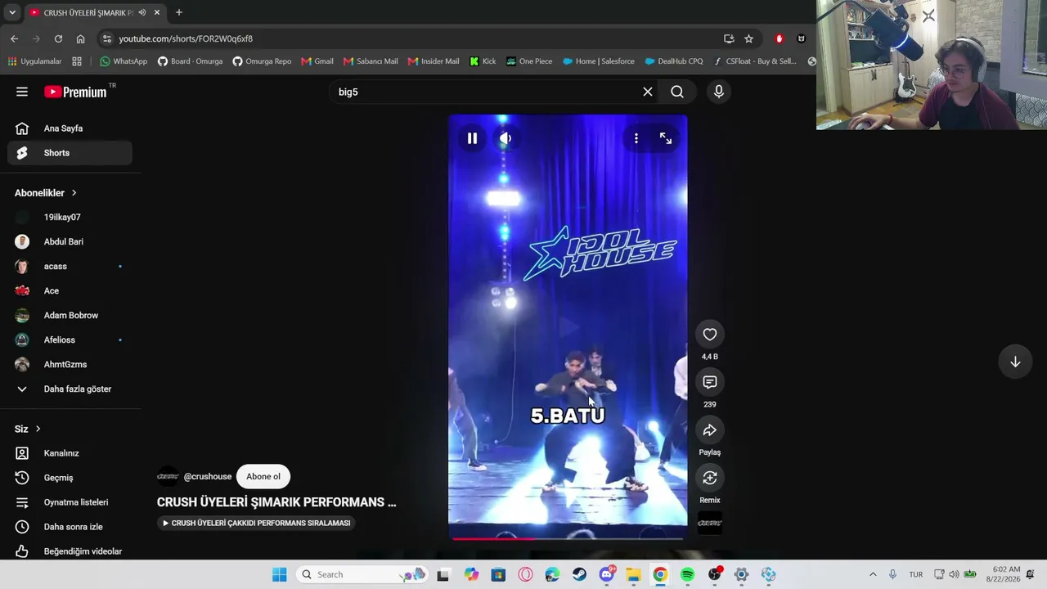Open the WhatsApp bookmark
Viewport: 1047px width, 589px height.
[x=124, y=61]
